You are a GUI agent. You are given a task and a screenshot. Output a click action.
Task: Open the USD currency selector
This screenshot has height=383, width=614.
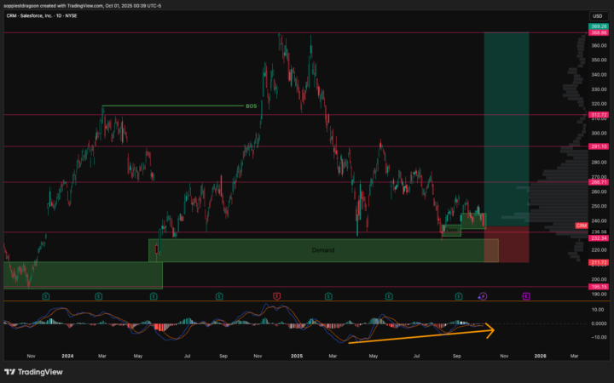tap(597, 16)
